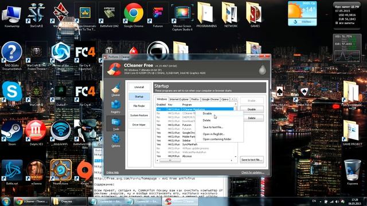Open the Battlefield 1942 desktop shortcut
367x206 pixels.
pos(109,14)
